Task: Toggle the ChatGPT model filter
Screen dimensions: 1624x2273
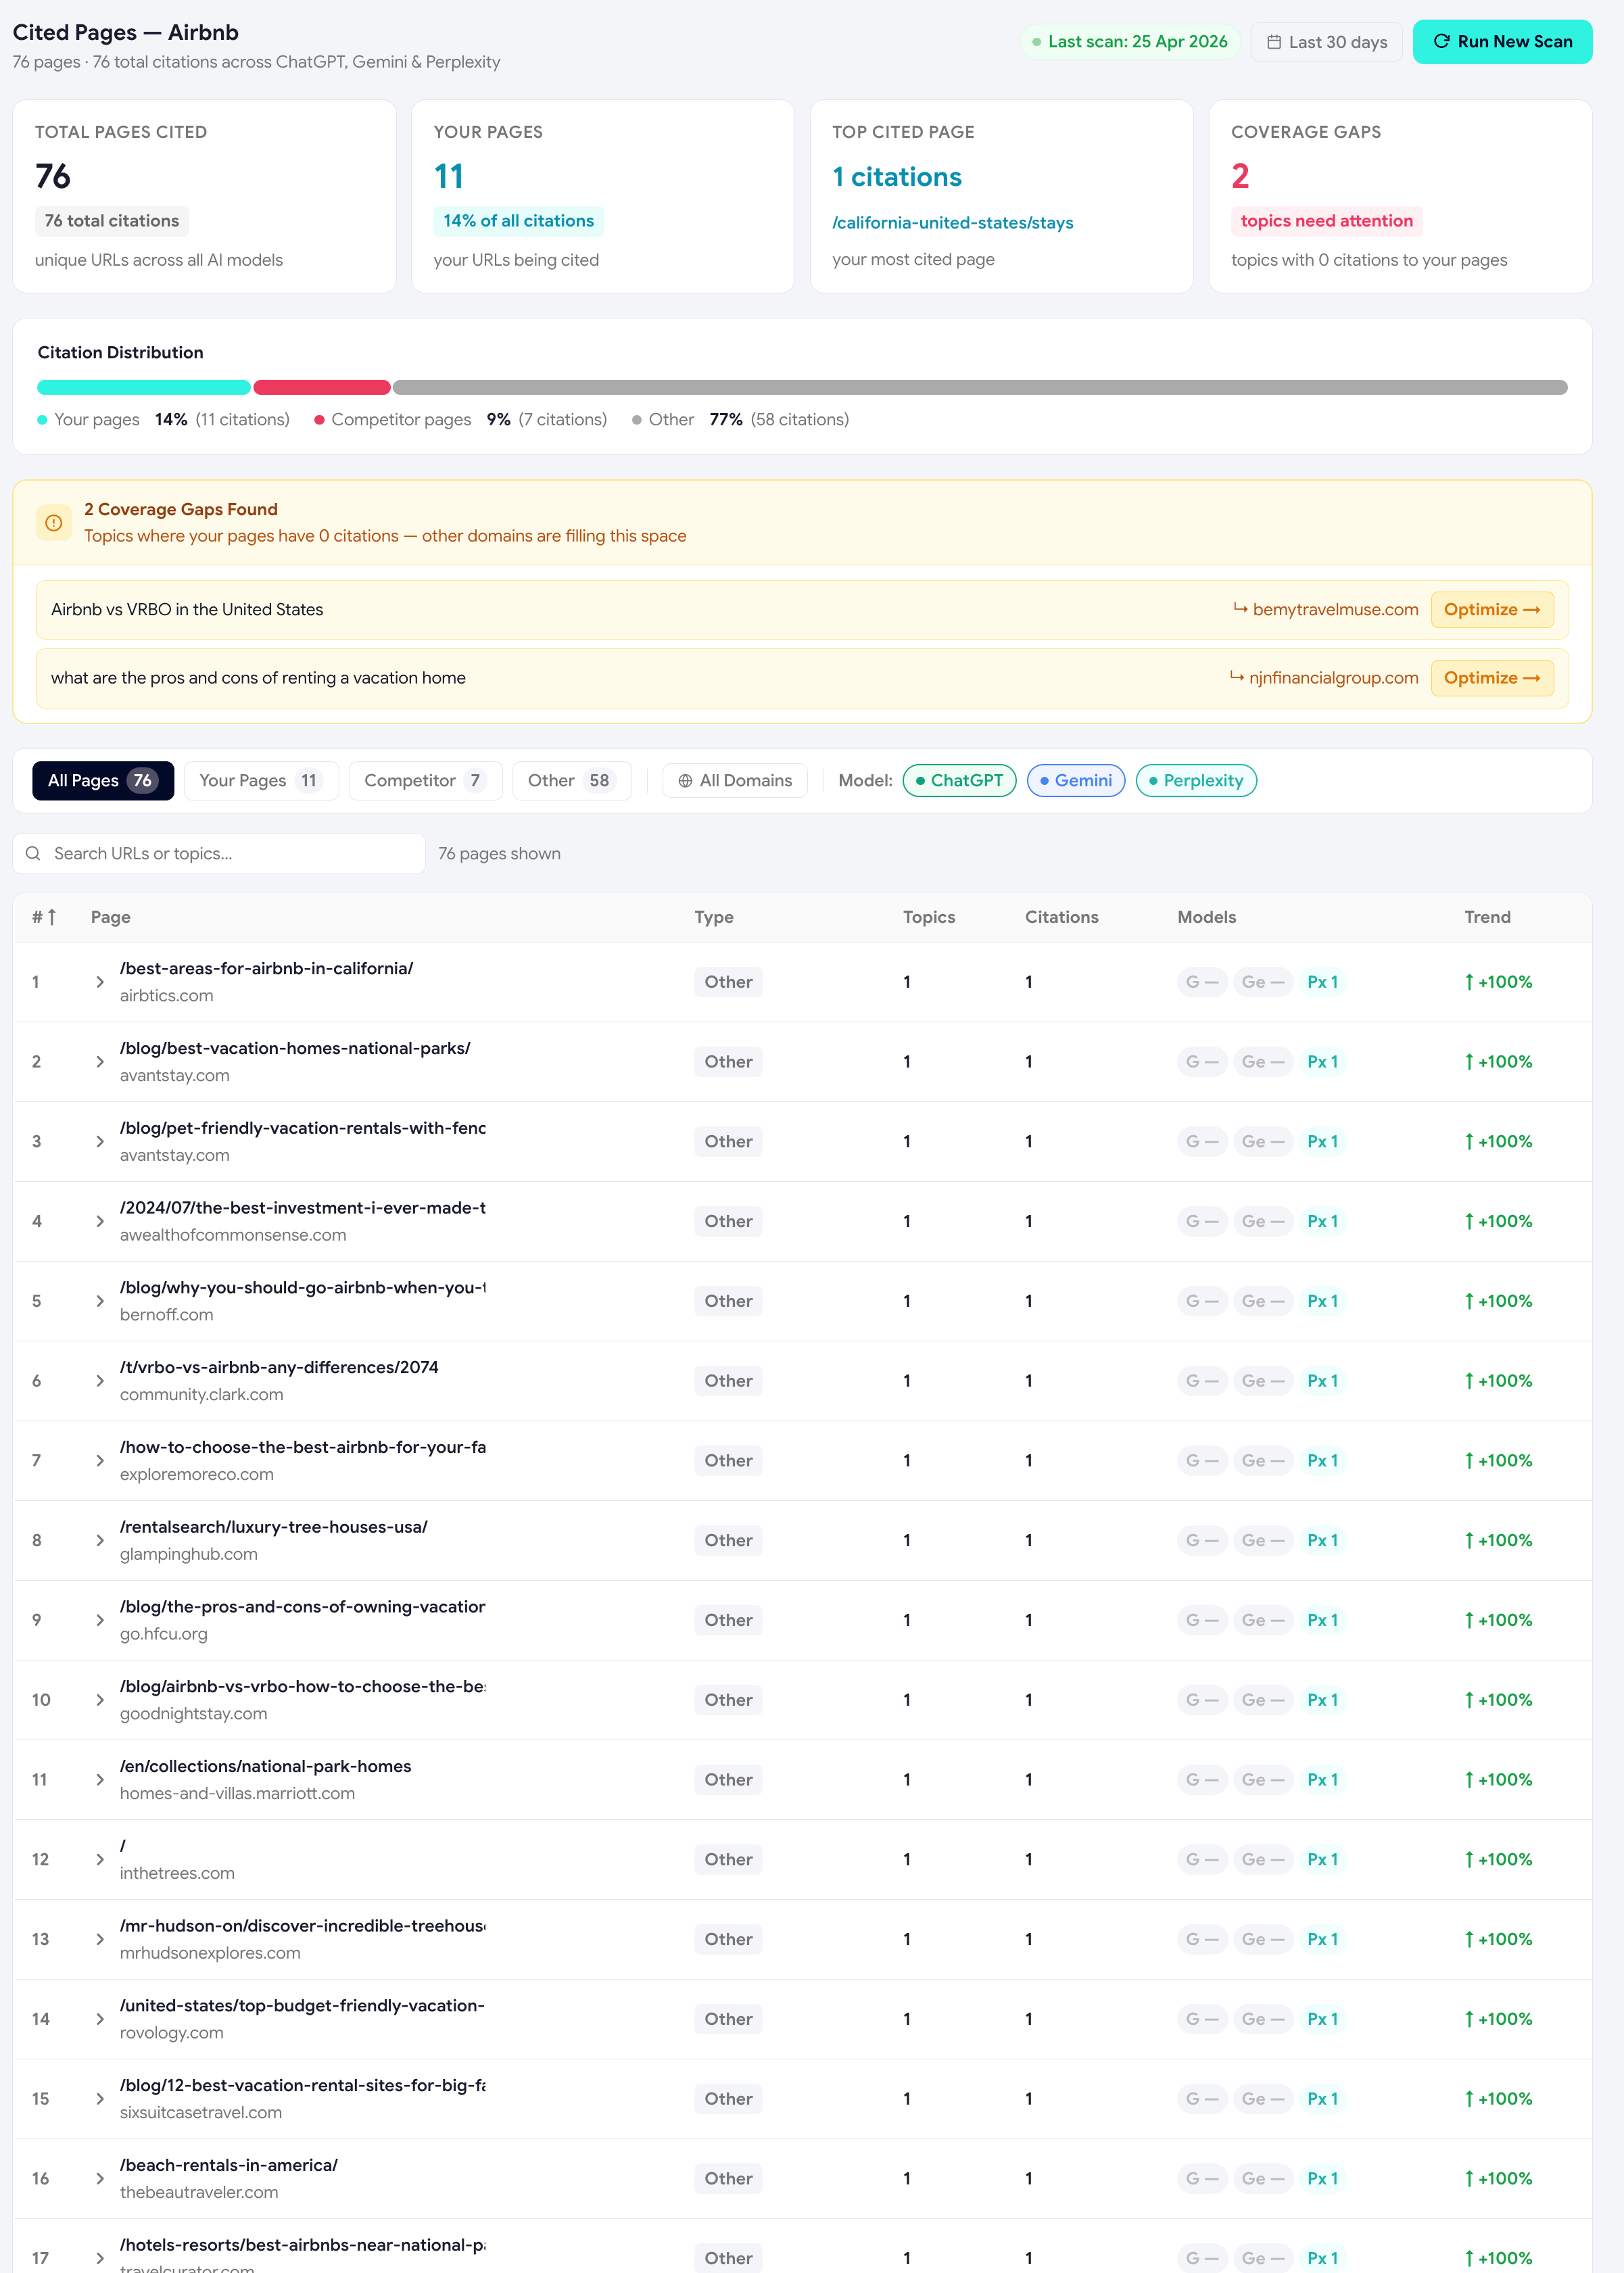Action: [959, 781]
